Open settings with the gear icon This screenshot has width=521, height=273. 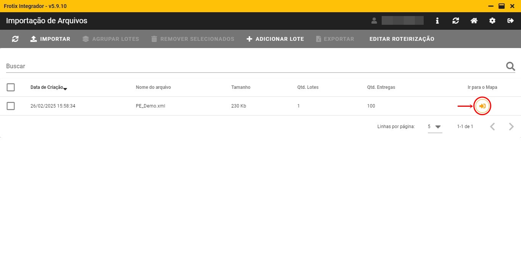click(x=492, y=21)
